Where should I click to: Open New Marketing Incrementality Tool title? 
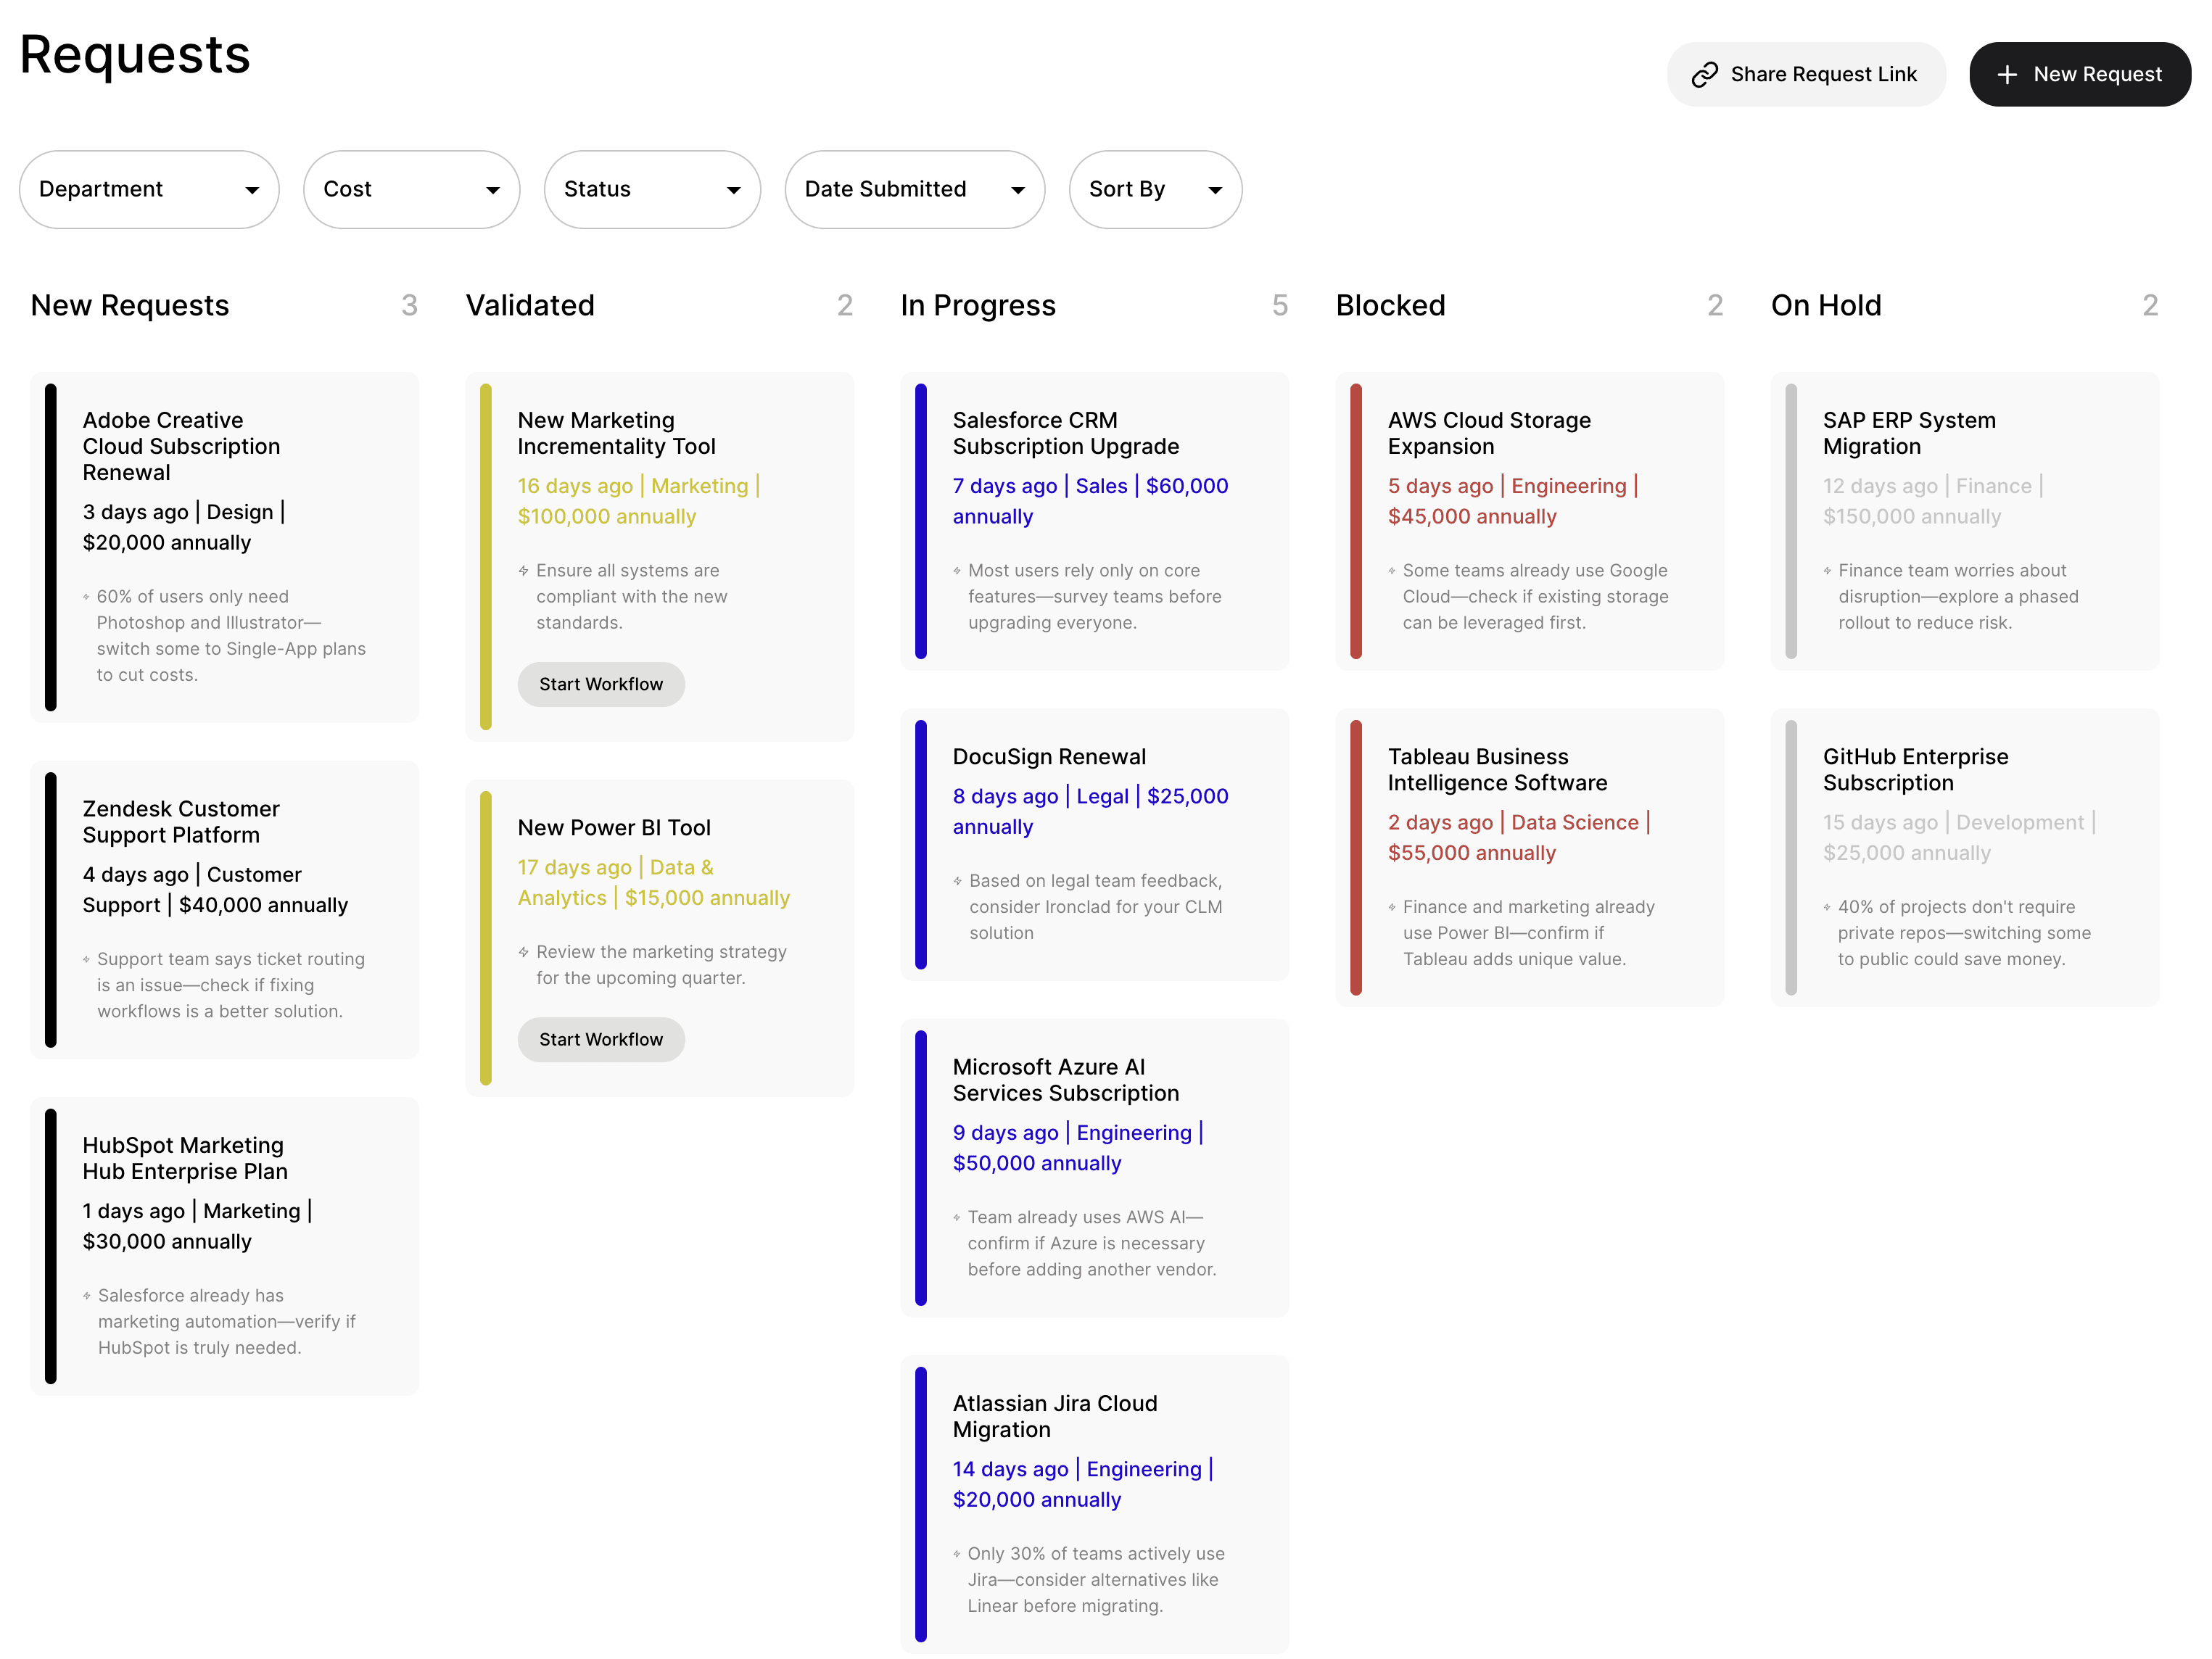(616, 434)
